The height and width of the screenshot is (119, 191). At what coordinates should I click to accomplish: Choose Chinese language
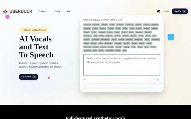click(103, 29)
